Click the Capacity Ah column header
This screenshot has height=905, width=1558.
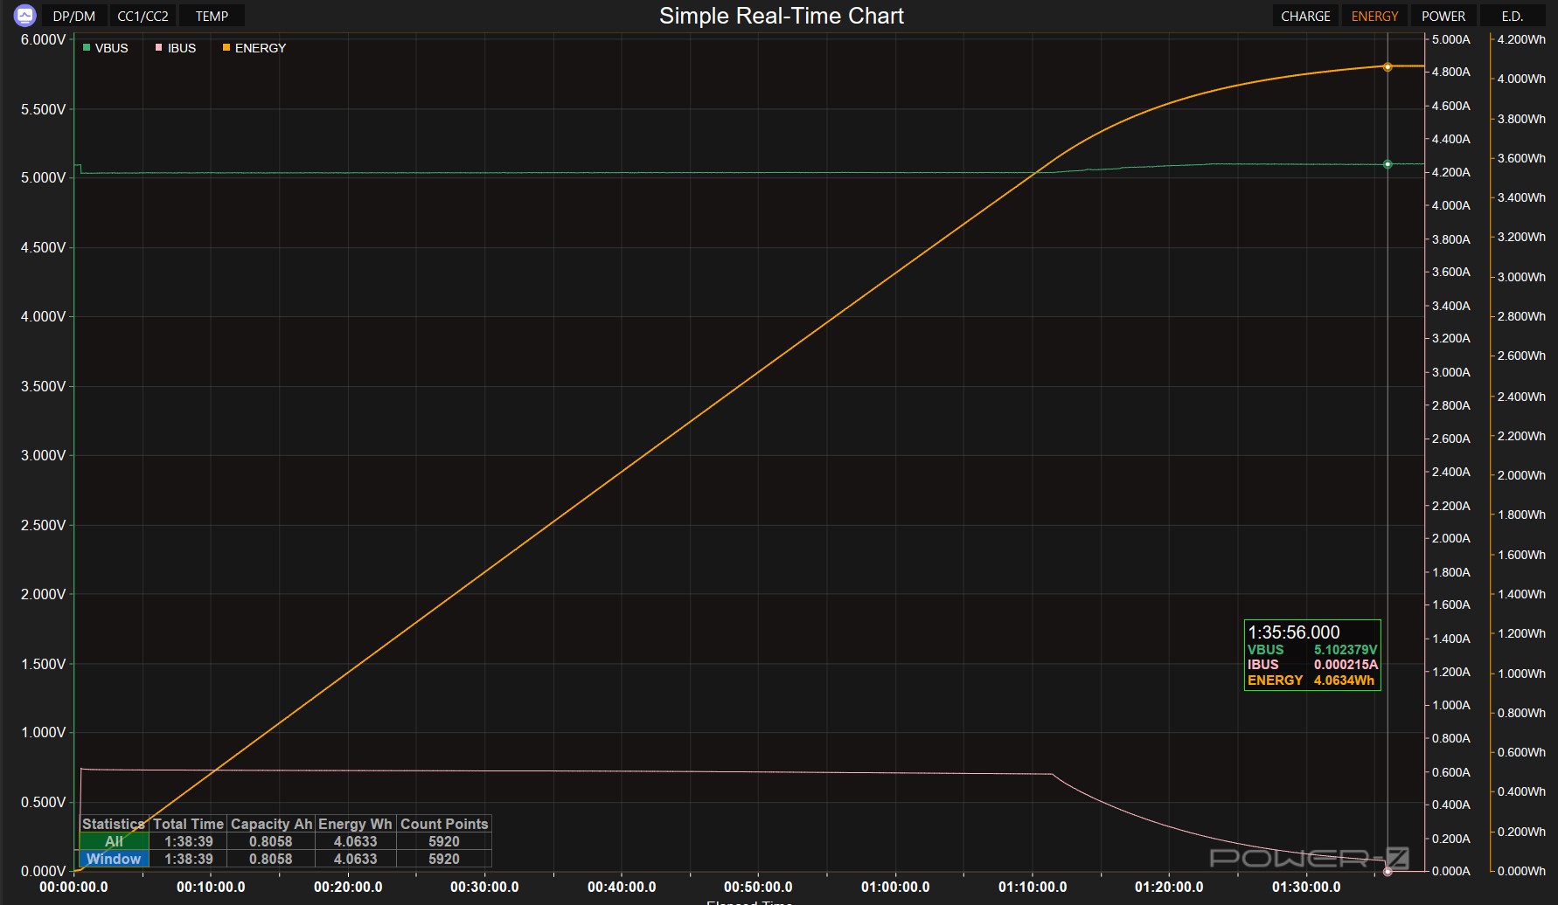click(x=271, y=824)
